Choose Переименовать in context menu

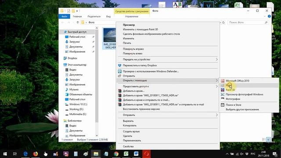pyautogui.click(x=132, y=140)
